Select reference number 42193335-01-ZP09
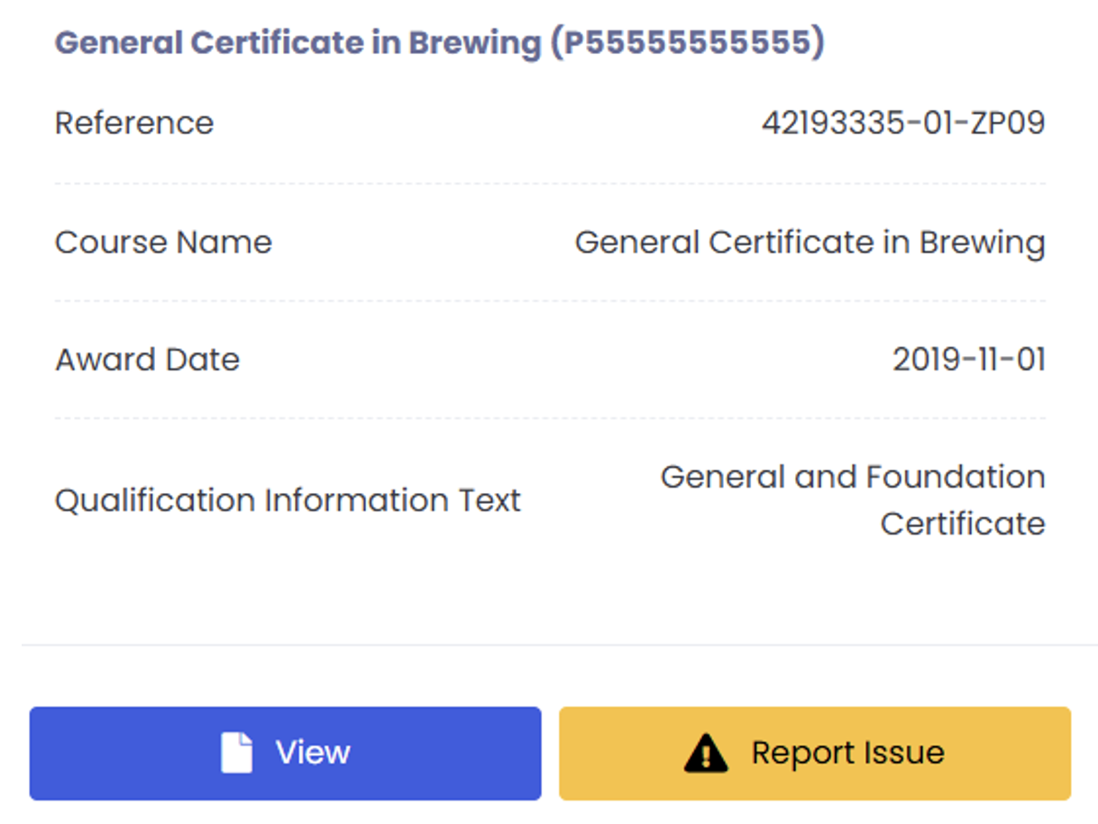 (902, 124)
